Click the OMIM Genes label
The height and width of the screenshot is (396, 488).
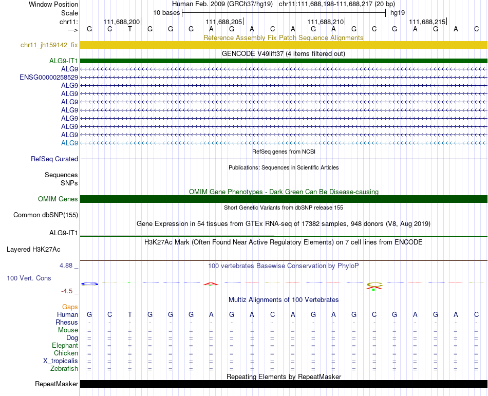click(58, 199)
